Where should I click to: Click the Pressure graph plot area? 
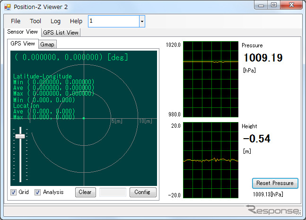point(210,79)
